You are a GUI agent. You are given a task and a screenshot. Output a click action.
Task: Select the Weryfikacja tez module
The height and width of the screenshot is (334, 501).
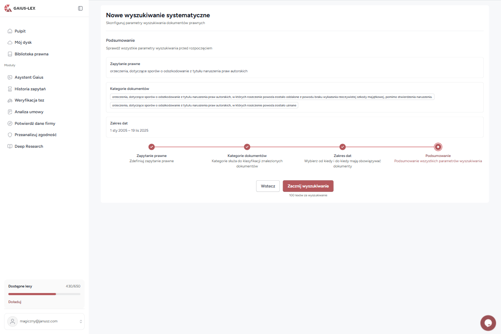(x=29, y=100)
